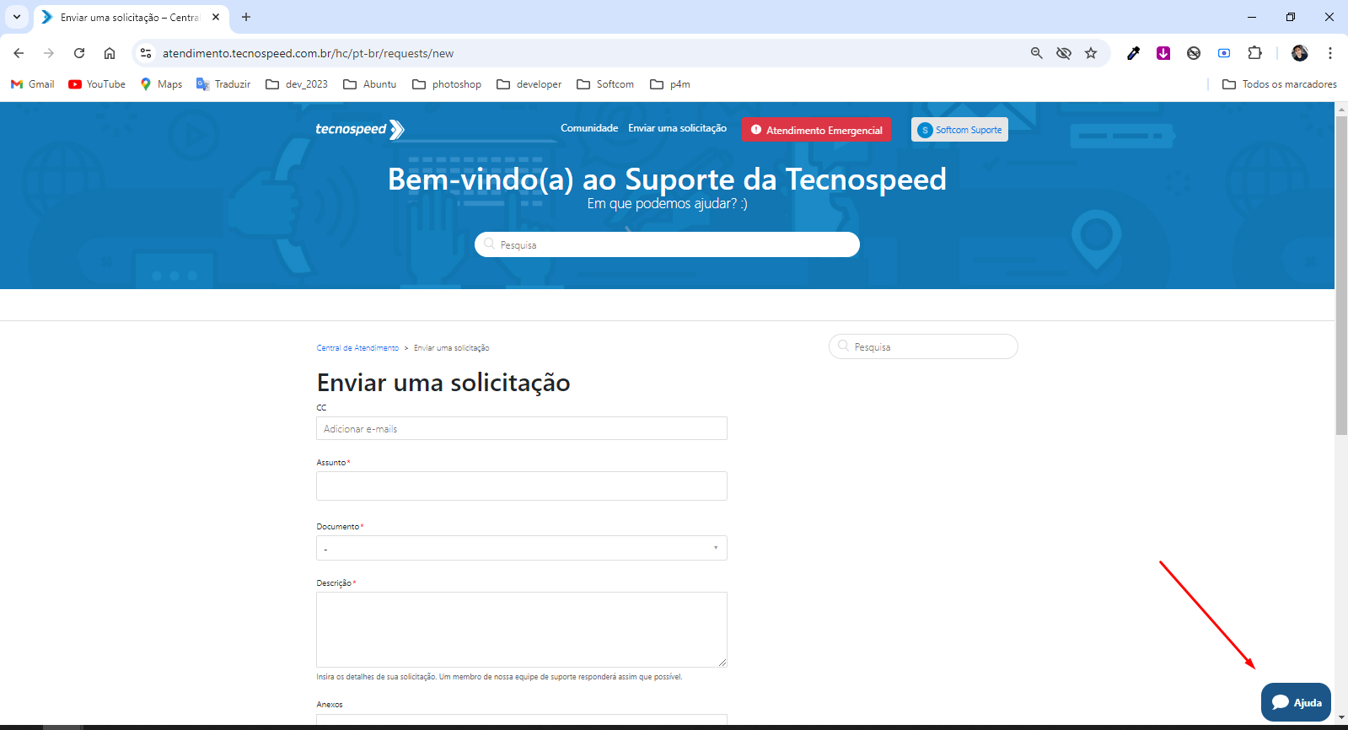
Task: Open the browser extensions puzzle icon
Action: (x=1254, y=53)
